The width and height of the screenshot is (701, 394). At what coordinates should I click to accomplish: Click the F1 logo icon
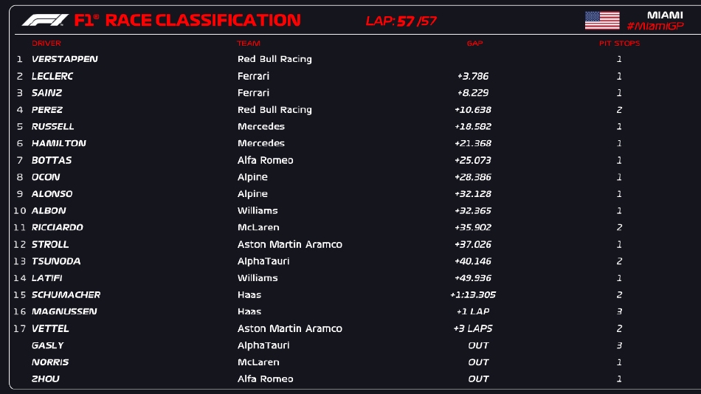click(x=45, y=20)
